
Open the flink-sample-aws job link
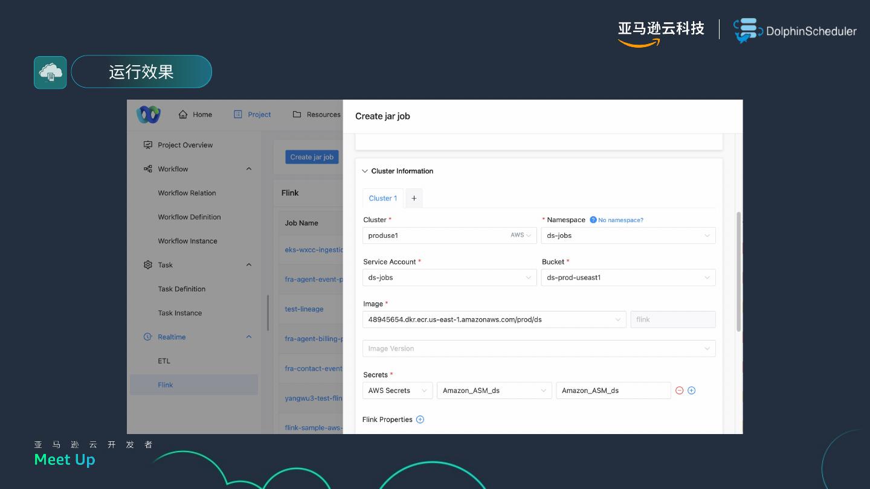coord(314,427)
